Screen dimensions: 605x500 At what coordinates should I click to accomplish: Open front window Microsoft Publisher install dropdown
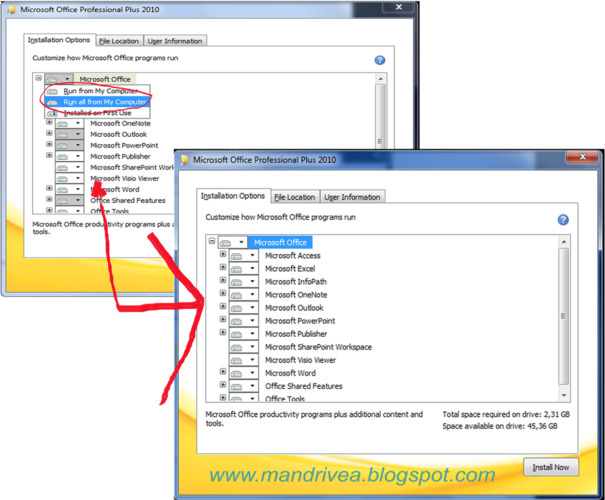point(244,334)
